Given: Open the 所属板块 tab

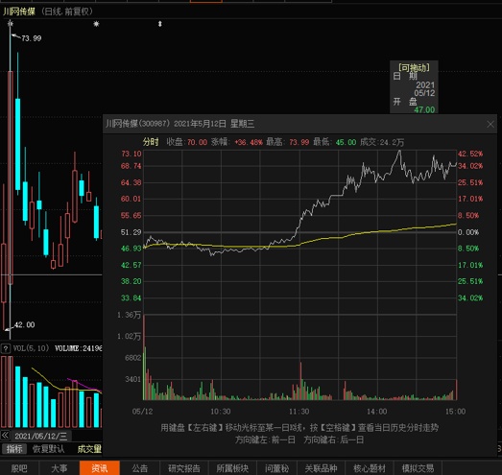Looking at the screenshot, I should [x=232, y=468].
